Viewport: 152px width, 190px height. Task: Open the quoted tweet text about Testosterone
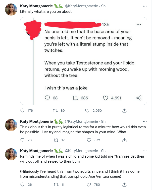89,69
